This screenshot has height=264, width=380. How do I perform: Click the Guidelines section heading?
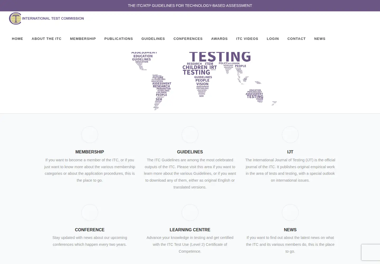click(190, 152)
